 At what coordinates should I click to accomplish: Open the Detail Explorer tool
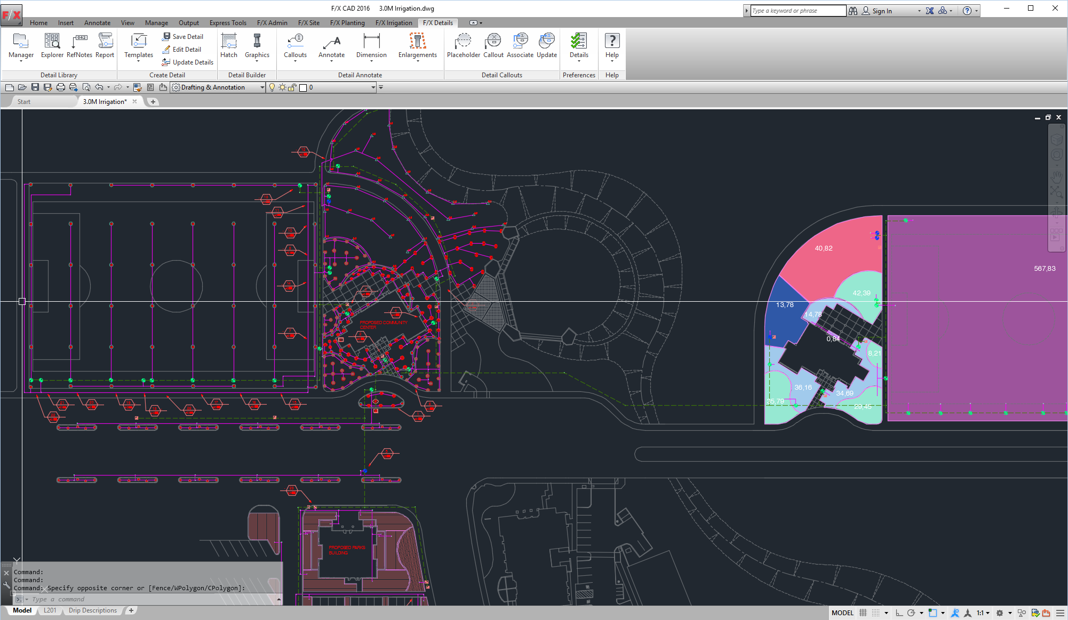(52, 45)
